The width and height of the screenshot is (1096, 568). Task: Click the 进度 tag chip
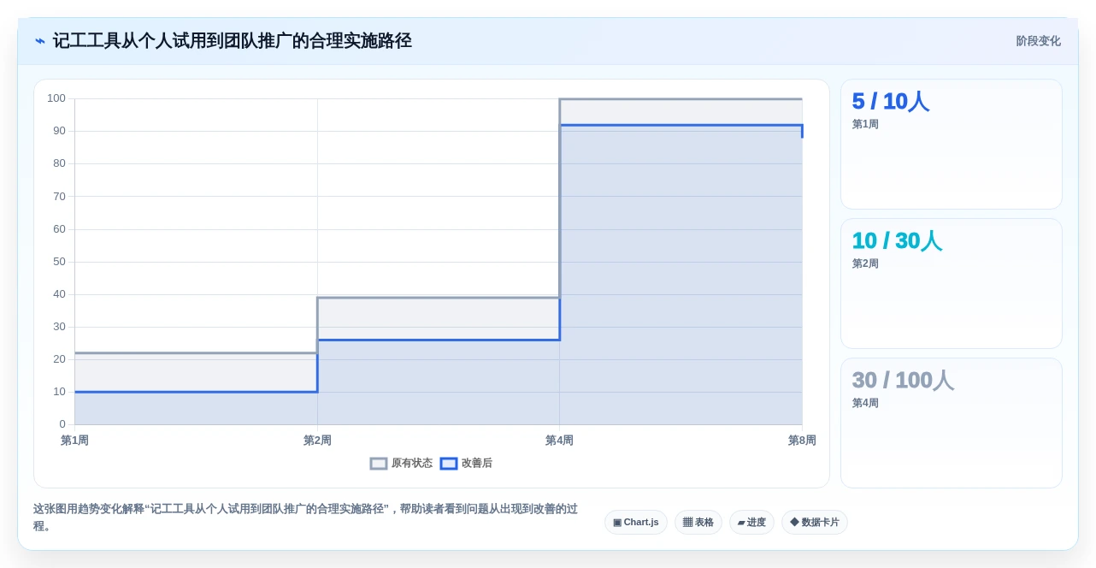[751, 522]
